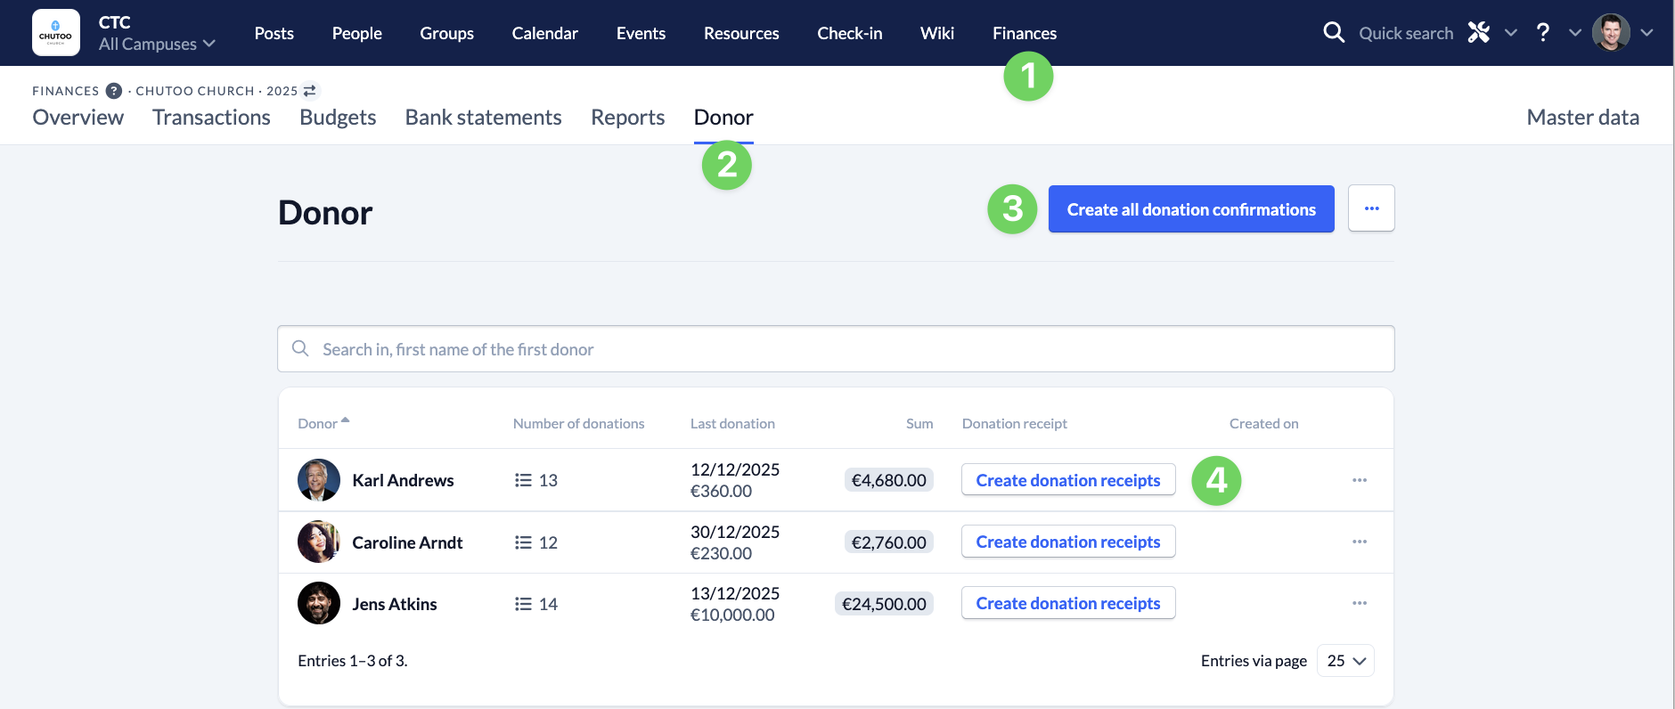Click the ChuToo church logo icon
This screenshot has height=709, width=1675.
pyautogui.click(x=55, y=33)
